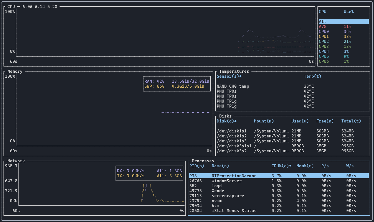Sort disks by Free(n) column header
Viewport: 374px width, 222px height.
[x=325, y=121]
